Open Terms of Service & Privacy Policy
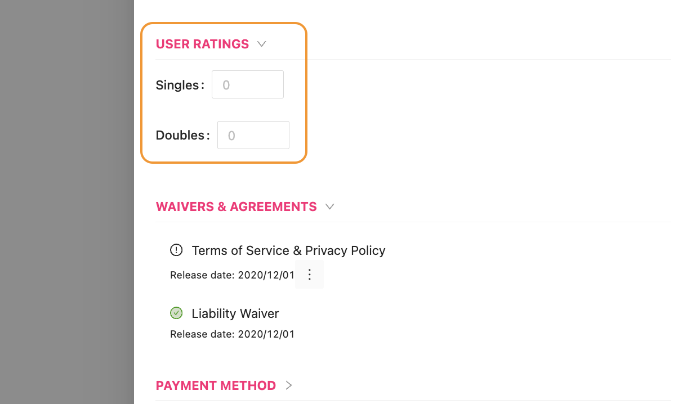This screenshot has height=404, width=687. 288,250
